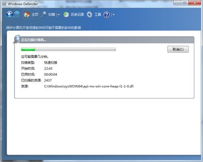The height and width of the screenshot is (162, 203).
Task: Cancel the scan with 取消(C) button
Action: pyautogui.click(x=178, y=49)
